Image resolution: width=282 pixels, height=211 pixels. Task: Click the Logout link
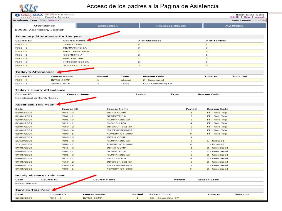259,17
